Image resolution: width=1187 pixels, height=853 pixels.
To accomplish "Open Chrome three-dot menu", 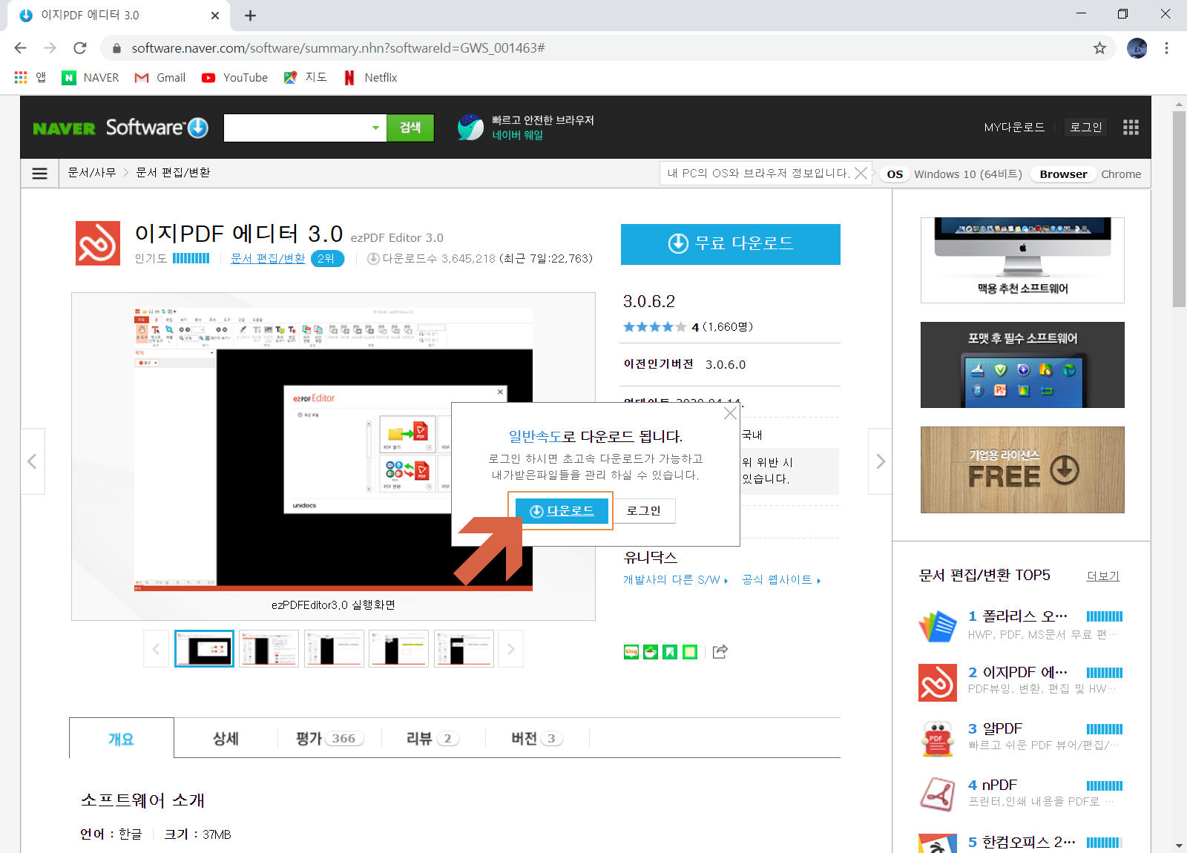I will click(x=1166, y=48).
